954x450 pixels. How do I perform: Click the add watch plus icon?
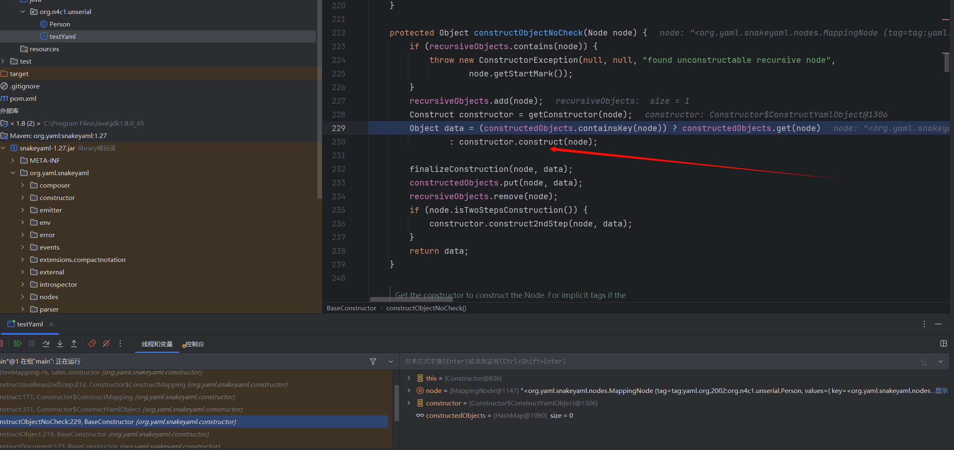coord(923,362)
